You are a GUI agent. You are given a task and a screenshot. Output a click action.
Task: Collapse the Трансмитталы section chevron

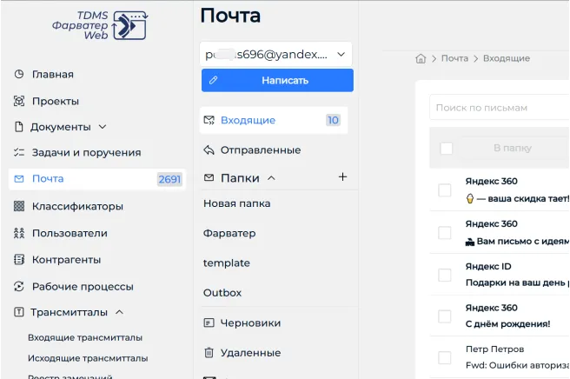coord(119,312)
